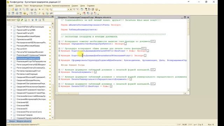Screen dimensions: 224x126
Task: Select ПроизвольныйОД in the tree
Action: (x=24, y=40)
